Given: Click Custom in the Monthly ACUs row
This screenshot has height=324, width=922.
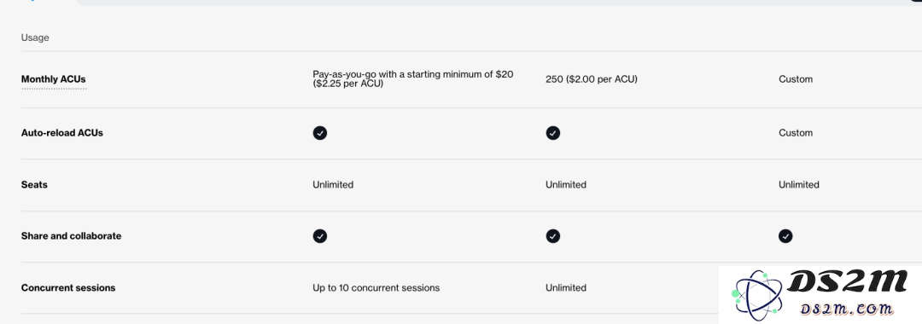Looking at the screenshot, I should [796, 79].
